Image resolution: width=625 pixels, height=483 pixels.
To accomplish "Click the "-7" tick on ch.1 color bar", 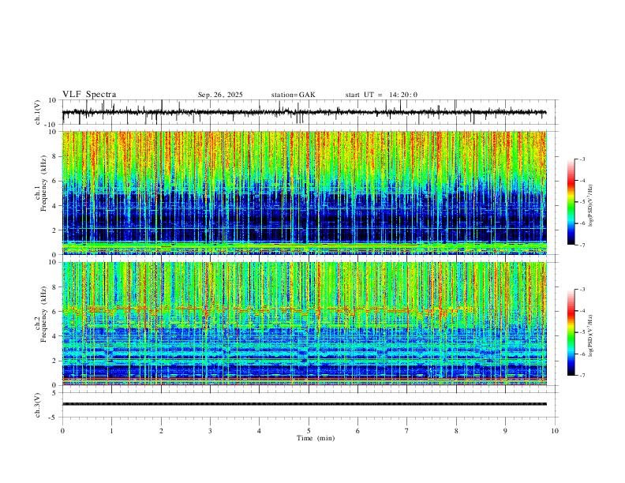I will pyautogui.click(x=582, y=245).
